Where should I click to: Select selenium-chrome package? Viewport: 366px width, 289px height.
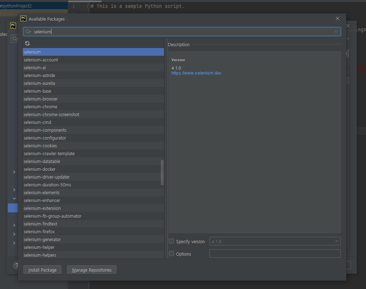93,107
